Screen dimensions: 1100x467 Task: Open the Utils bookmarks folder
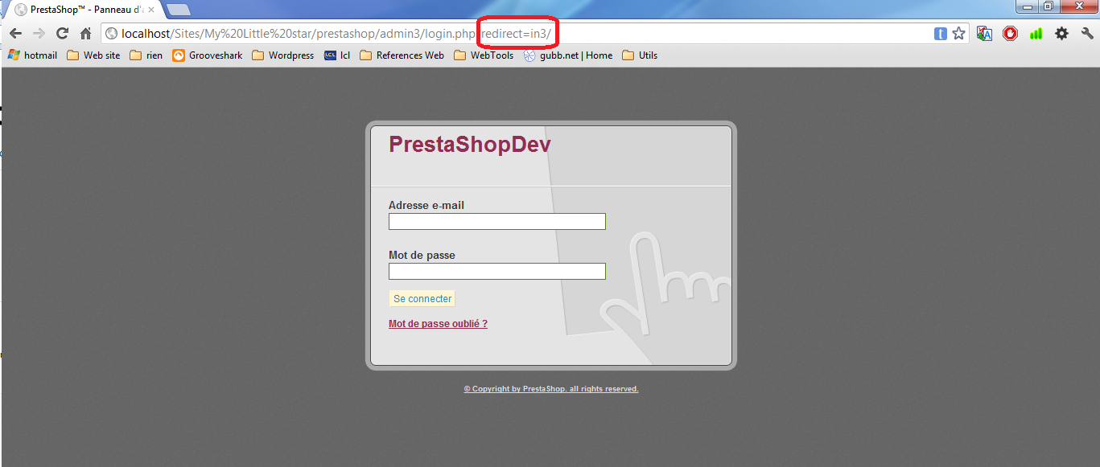pyautogui.click(x=640, y=55)
